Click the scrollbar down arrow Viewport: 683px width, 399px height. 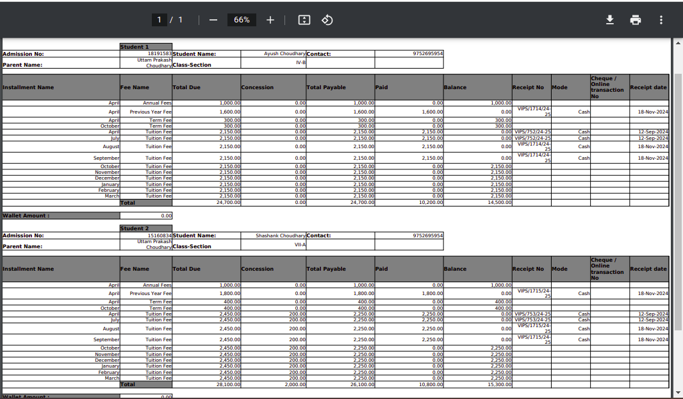point(679,393)
